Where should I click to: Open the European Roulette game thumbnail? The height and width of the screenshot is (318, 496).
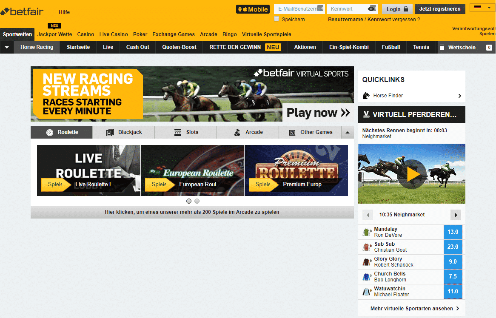click(192, 170)
